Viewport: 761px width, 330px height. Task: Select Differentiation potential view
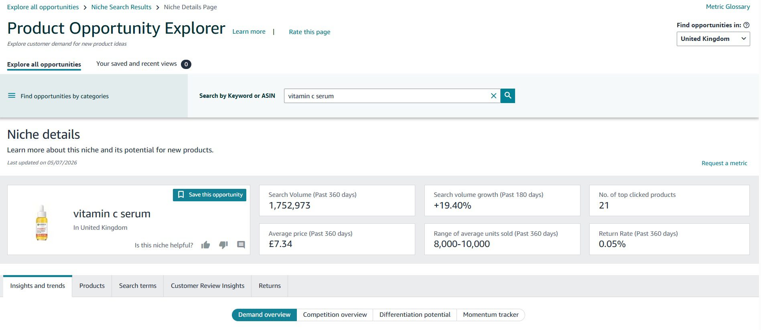pos(415,315)
